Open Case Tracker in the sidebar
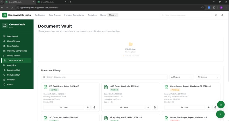 tap(17, 46)
